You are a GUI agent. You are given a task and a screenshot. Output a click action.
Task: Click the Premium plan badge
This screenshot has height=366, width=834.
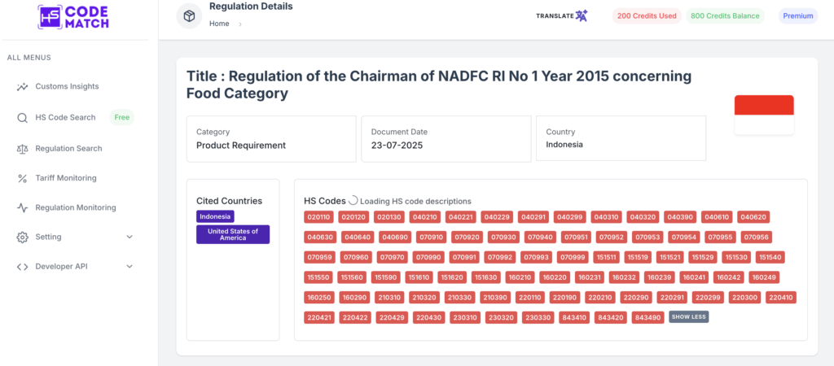coord(798,16)
